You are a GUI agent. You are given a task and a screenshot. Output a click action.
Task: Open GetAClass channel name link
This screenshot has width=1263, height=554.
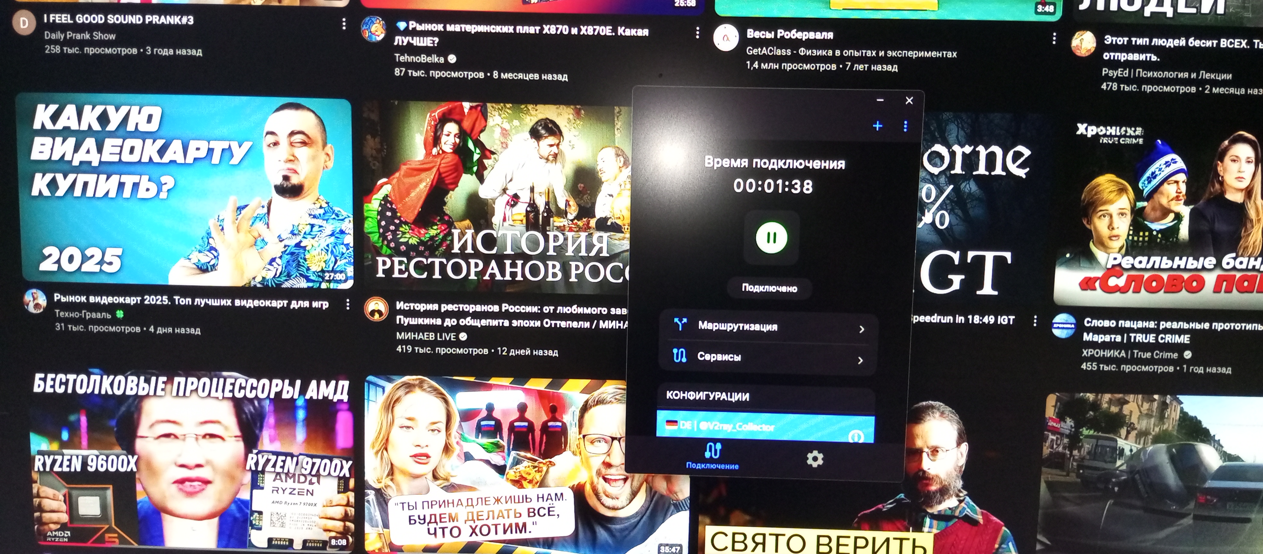(851, 52)
